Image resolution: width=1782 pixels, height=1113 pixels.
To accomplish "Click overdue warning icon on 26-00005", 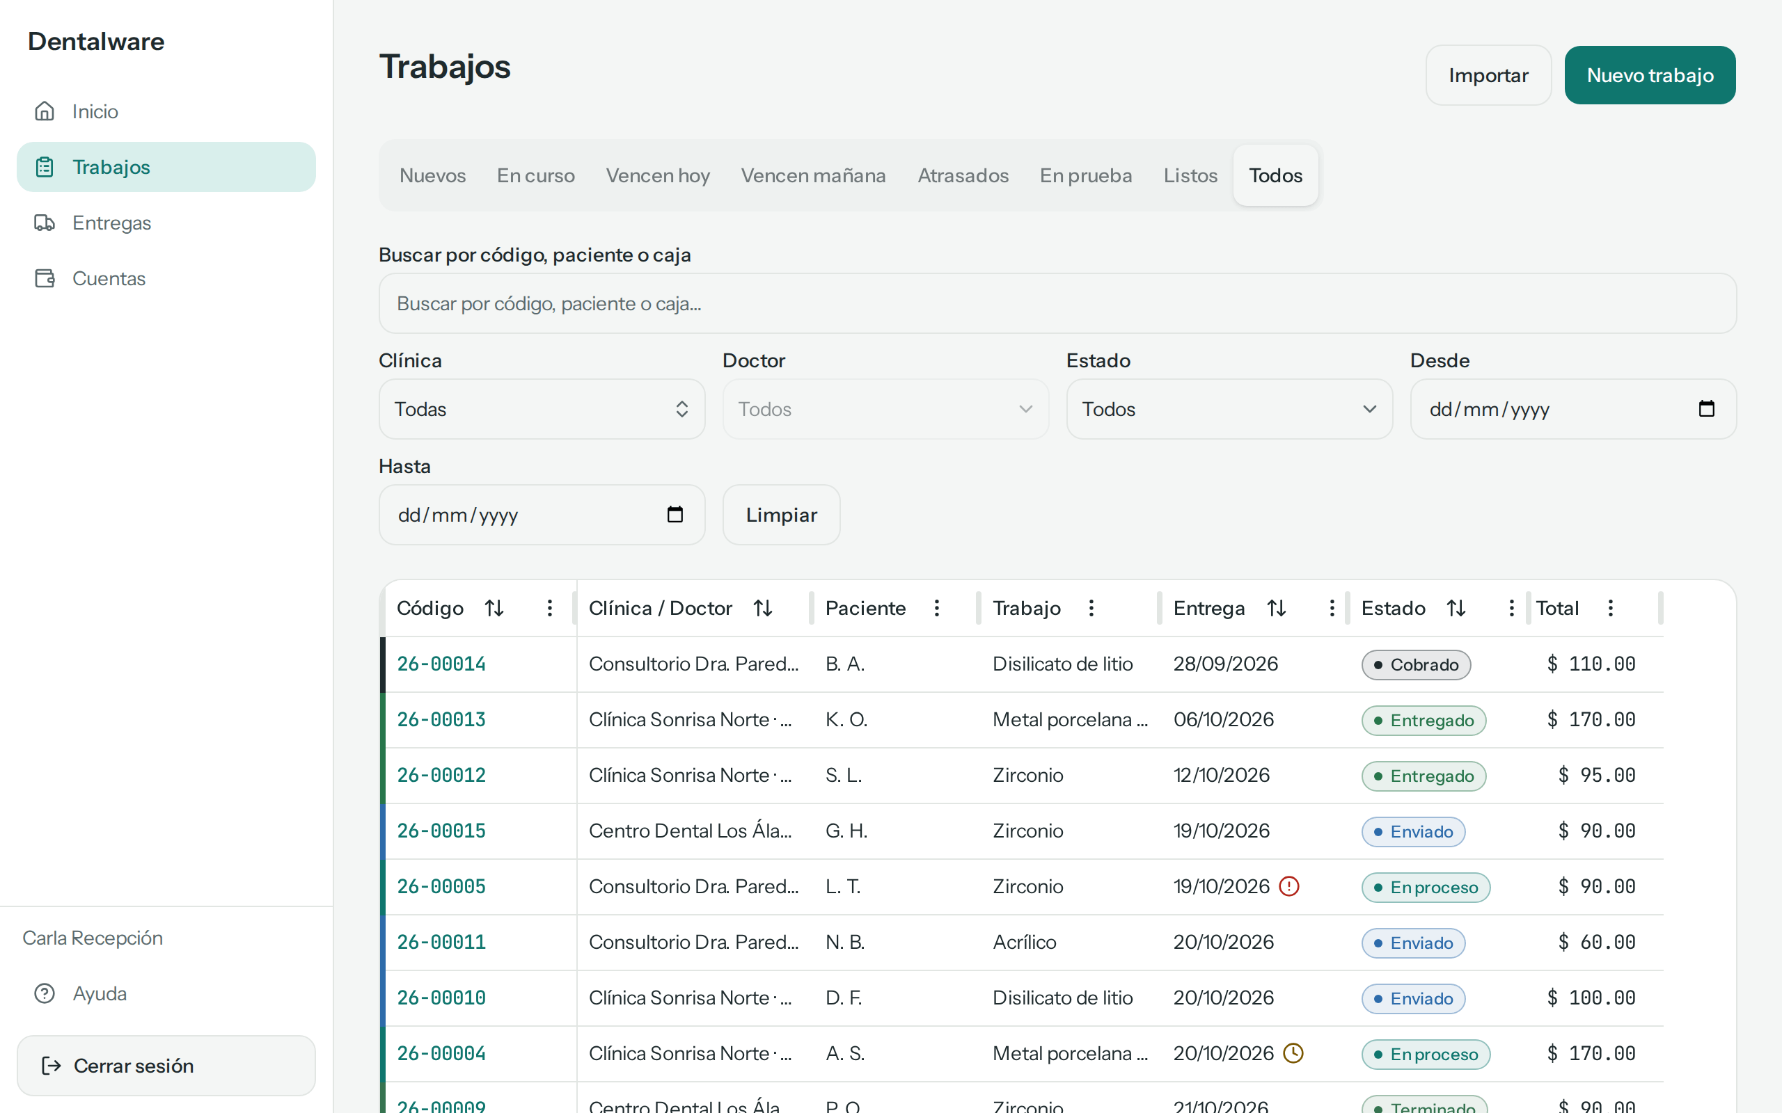I will pyautogui.click(x=1289, y=886).
